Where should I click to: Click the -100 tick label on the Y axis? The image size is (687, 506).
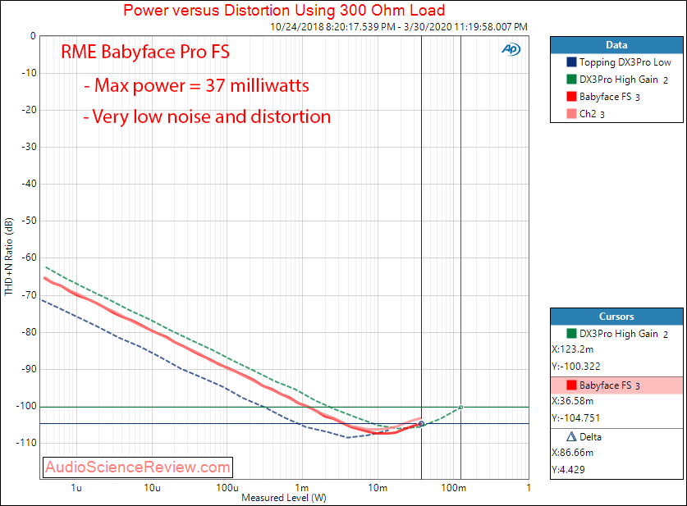[x=26, y=406]
